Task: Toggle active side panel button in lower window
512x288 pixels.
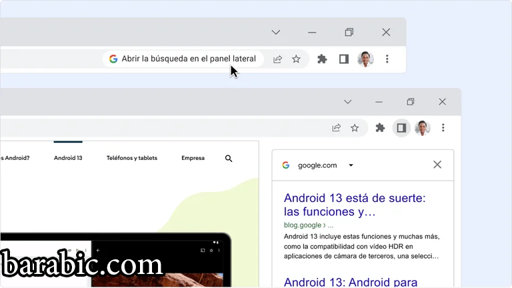Action: 401,127
